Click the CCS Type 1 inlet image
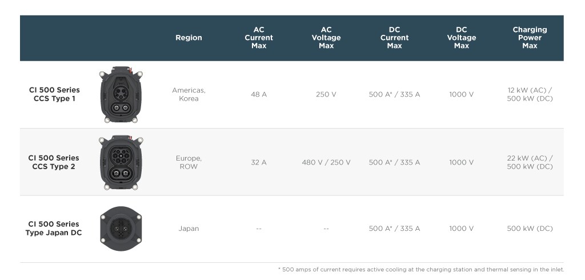 121,95
